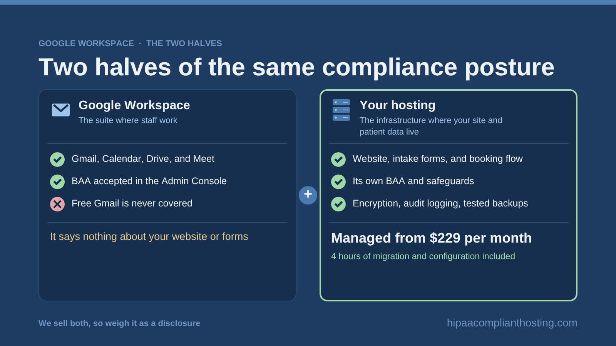
Task: Open the hipaacomplianthosting.com link
Action: [x=512, y=323]
